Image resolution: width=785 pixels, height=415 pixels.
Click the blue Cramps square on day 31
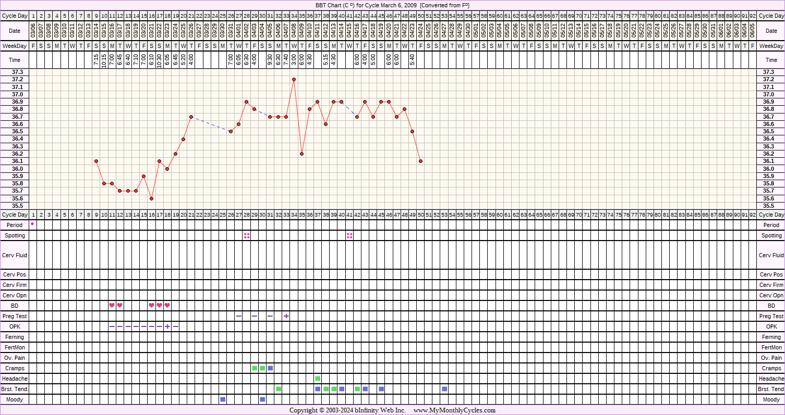coord(270,368)
